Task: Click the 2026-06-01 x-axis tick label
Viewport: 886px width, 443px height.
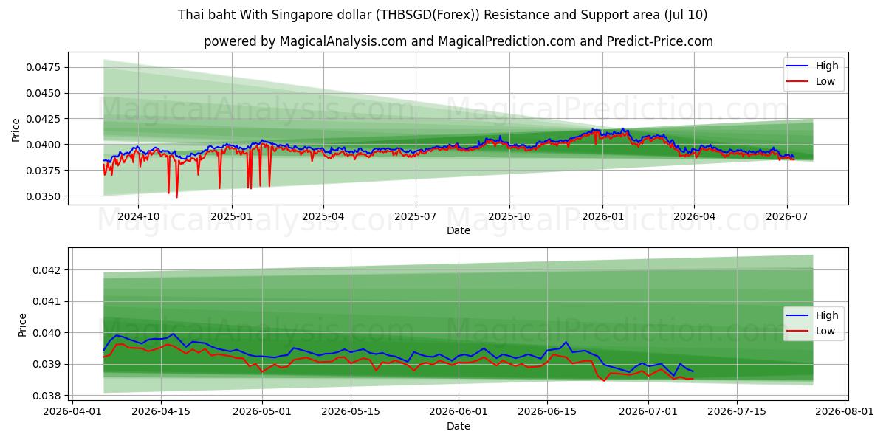Action: (x=458, y=412)
